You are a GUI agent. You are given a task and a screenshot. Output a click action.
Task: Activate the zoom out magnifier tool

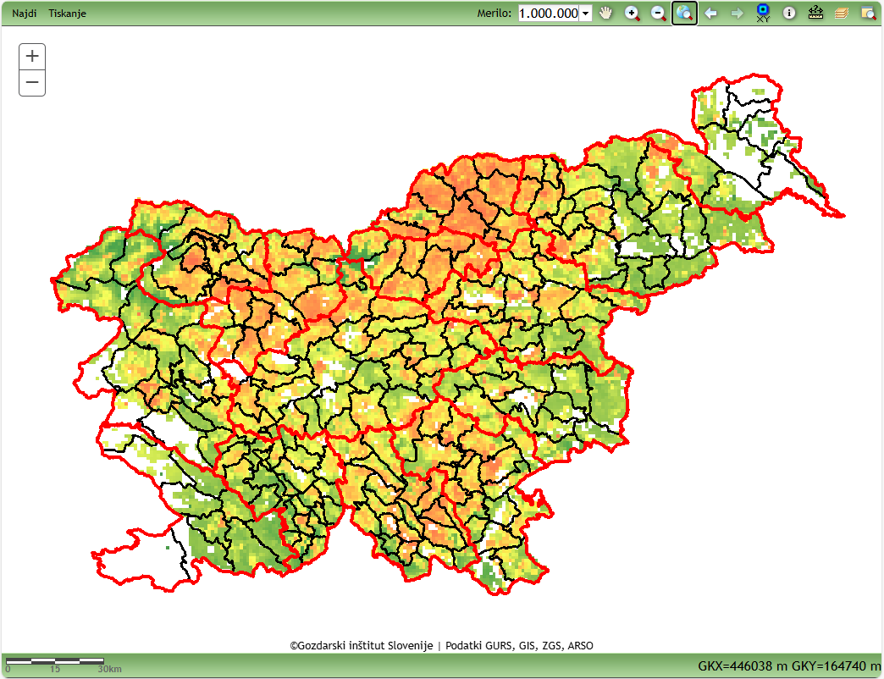(658, 13)
